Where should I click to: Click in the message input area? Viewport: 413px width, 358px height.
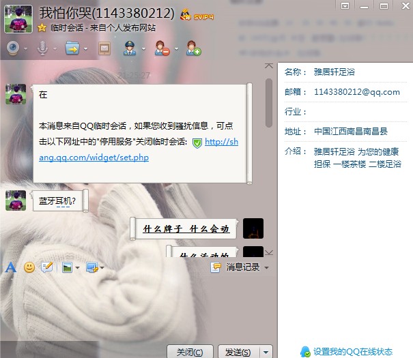click(137, 308)
